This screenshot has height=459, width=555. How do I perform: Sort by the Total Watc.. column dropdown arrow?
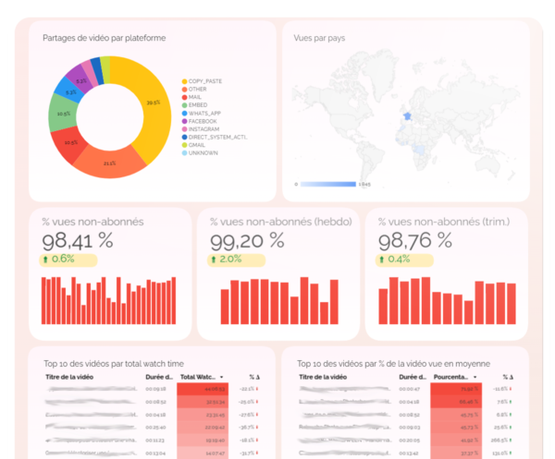click(222, 377)
